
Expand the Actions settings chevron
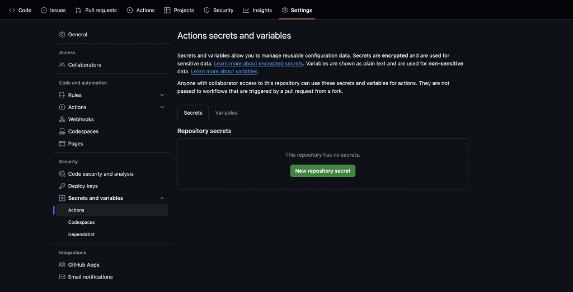(x=162, y=107)
